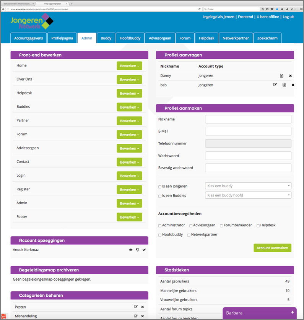Screen dimensions: 304x320
Task: Click the edit icon for beb
Action: [x=275, y=85]
